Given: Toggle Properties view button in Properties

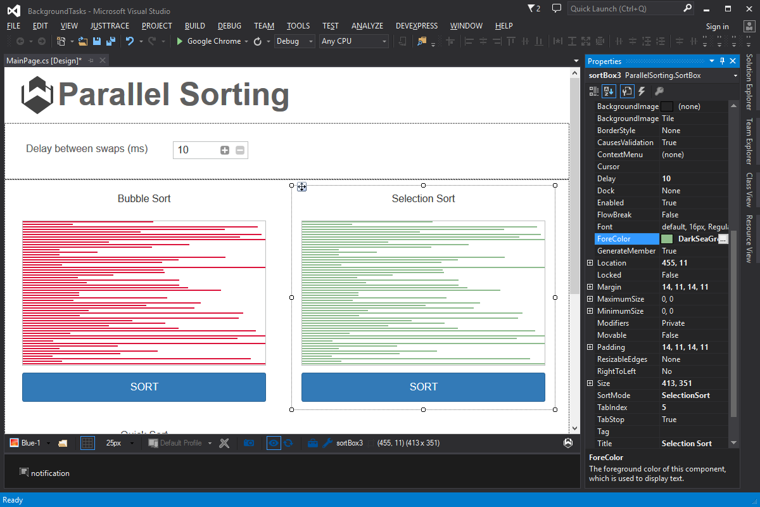Looking at the screenshot, I should (626, 91).
